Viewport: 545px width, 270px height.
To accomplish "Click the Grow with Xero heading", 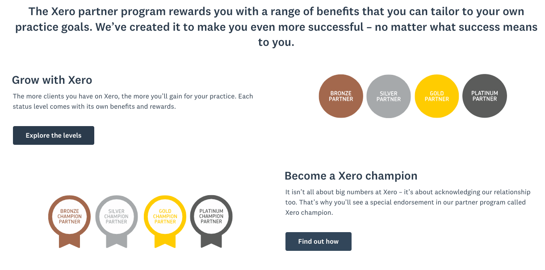I will (x=52, y=80).
